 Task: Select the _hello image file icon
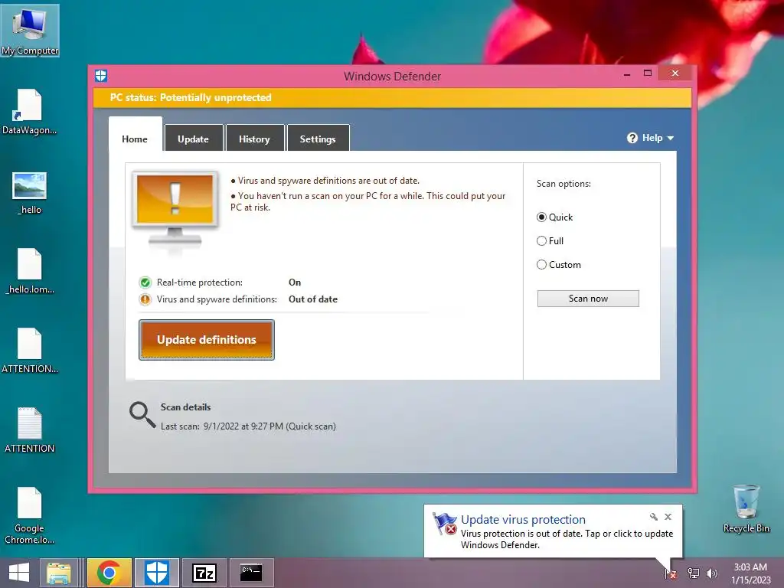coord(29,193)
